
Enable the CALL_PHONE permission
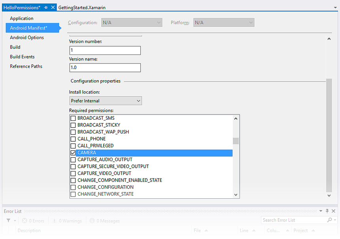(x=73, y=139)
